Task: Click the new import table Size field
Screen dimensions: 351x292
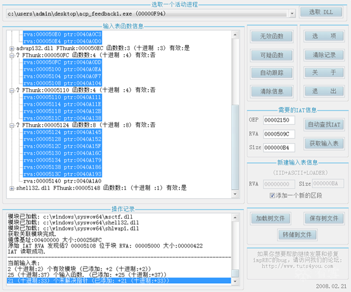Action: 328,184
